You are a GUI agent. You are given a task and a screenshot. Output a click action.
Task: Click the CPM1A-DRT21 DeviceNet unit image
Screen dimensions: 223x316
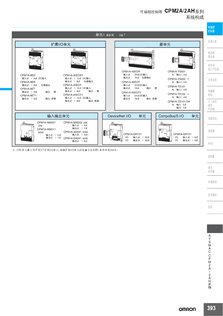(113, 132)
